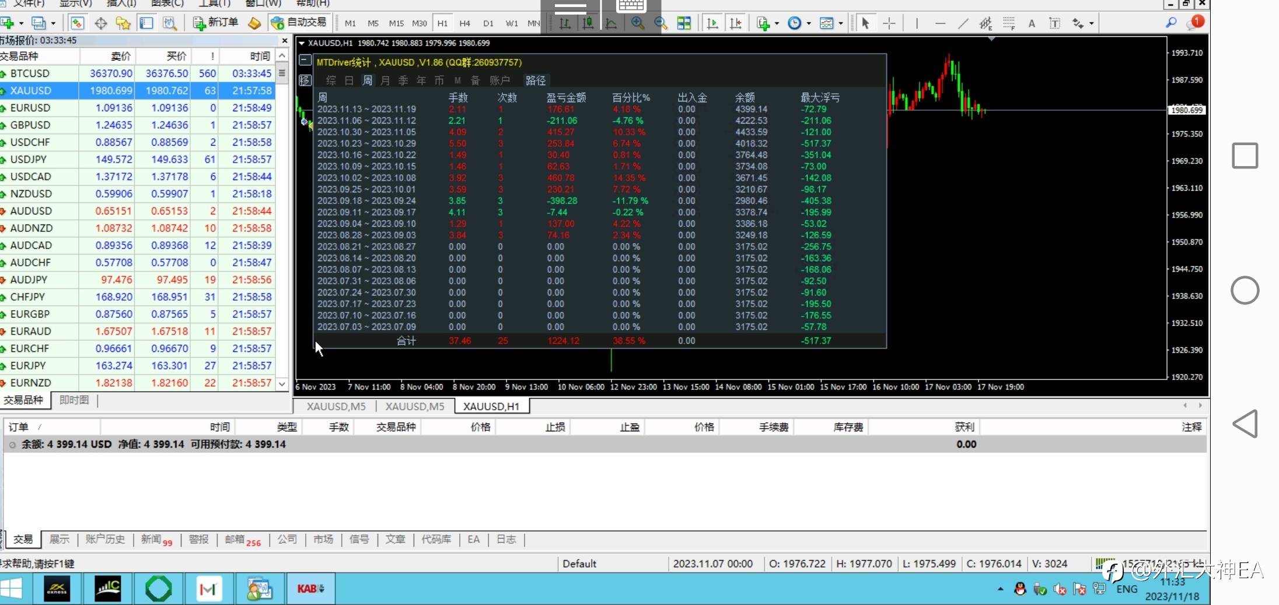
Task: Collapse the MTDriver statistics panel minus button
Action: (x=305, y=60)
